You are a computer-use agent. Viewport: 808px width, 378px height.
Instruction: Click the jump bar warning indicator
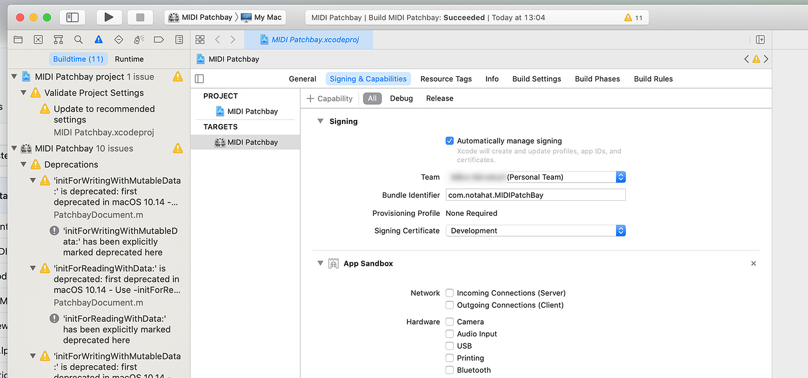pos(756,59)
